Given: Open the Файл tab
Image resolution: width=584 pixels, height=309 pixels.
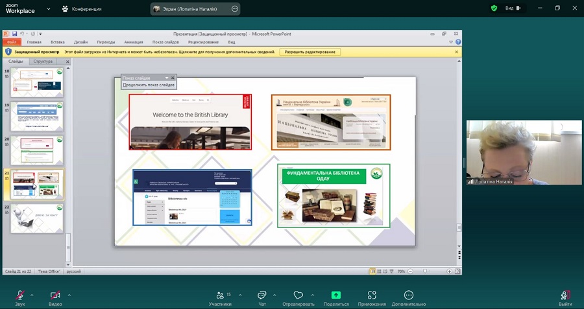Looking at the screenshot, I should click(x=12, y=42).
